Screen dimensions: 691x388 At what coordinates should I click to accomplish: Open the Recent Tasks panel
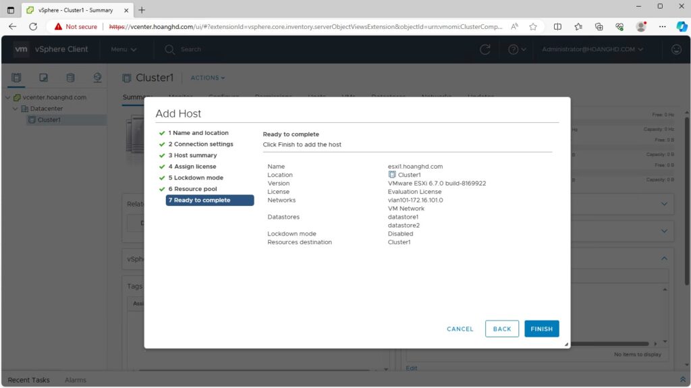pyautogui.click(x=28, y=380)
